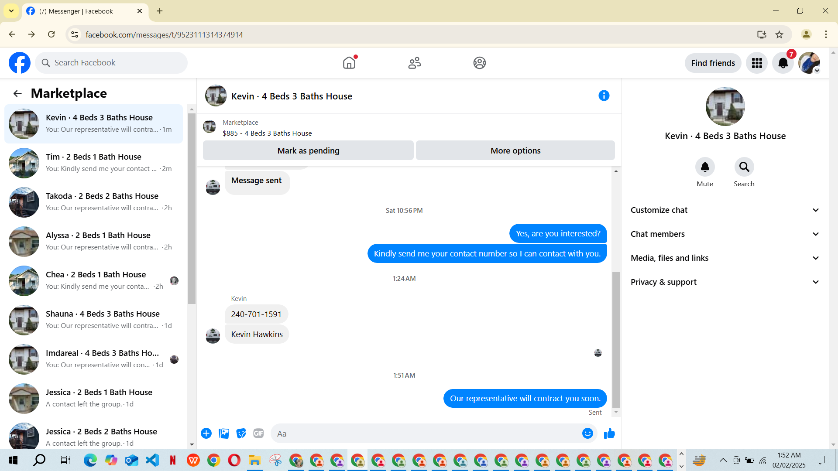This screenshot has height=471, width=838.
Task: Click the Mark as pending button
Action: pos(308,150)
